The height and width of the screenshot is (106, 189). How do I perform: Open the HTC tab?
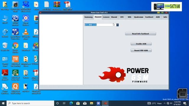(x=122, y=17)
